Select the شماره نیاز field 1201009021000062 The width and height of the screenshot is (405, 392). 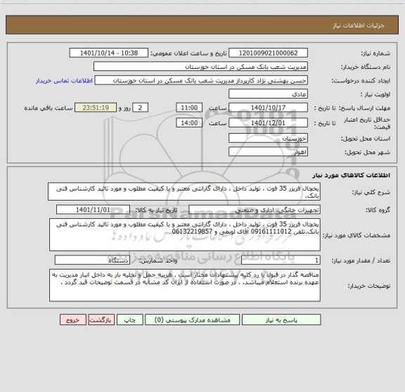[268, 53]
